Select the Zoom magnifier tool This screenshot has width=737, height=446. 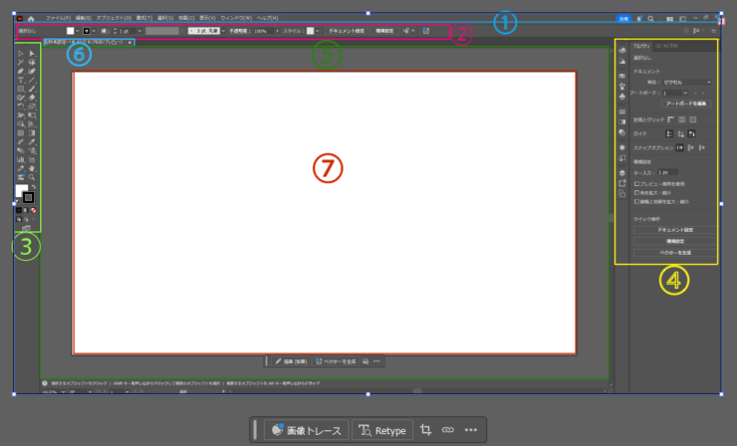tap(32, 177)
